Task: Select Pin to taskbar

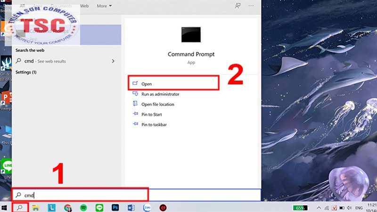Action: click(x=154, y=124)
